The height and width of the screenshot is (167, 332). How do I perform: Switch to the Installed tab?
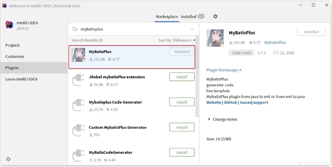point(189,17)
